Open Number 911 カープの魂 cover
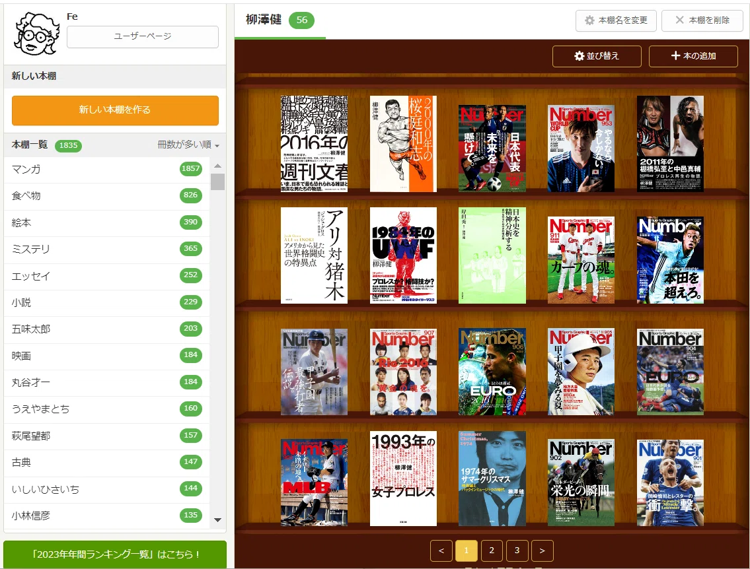 click(x=581, y=260)
